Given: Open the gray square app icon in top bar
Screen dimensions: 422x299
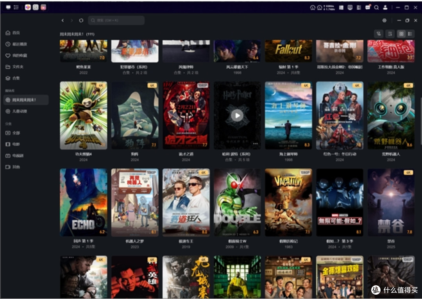Looking at the screenshot, I should [x=36, y=7].
